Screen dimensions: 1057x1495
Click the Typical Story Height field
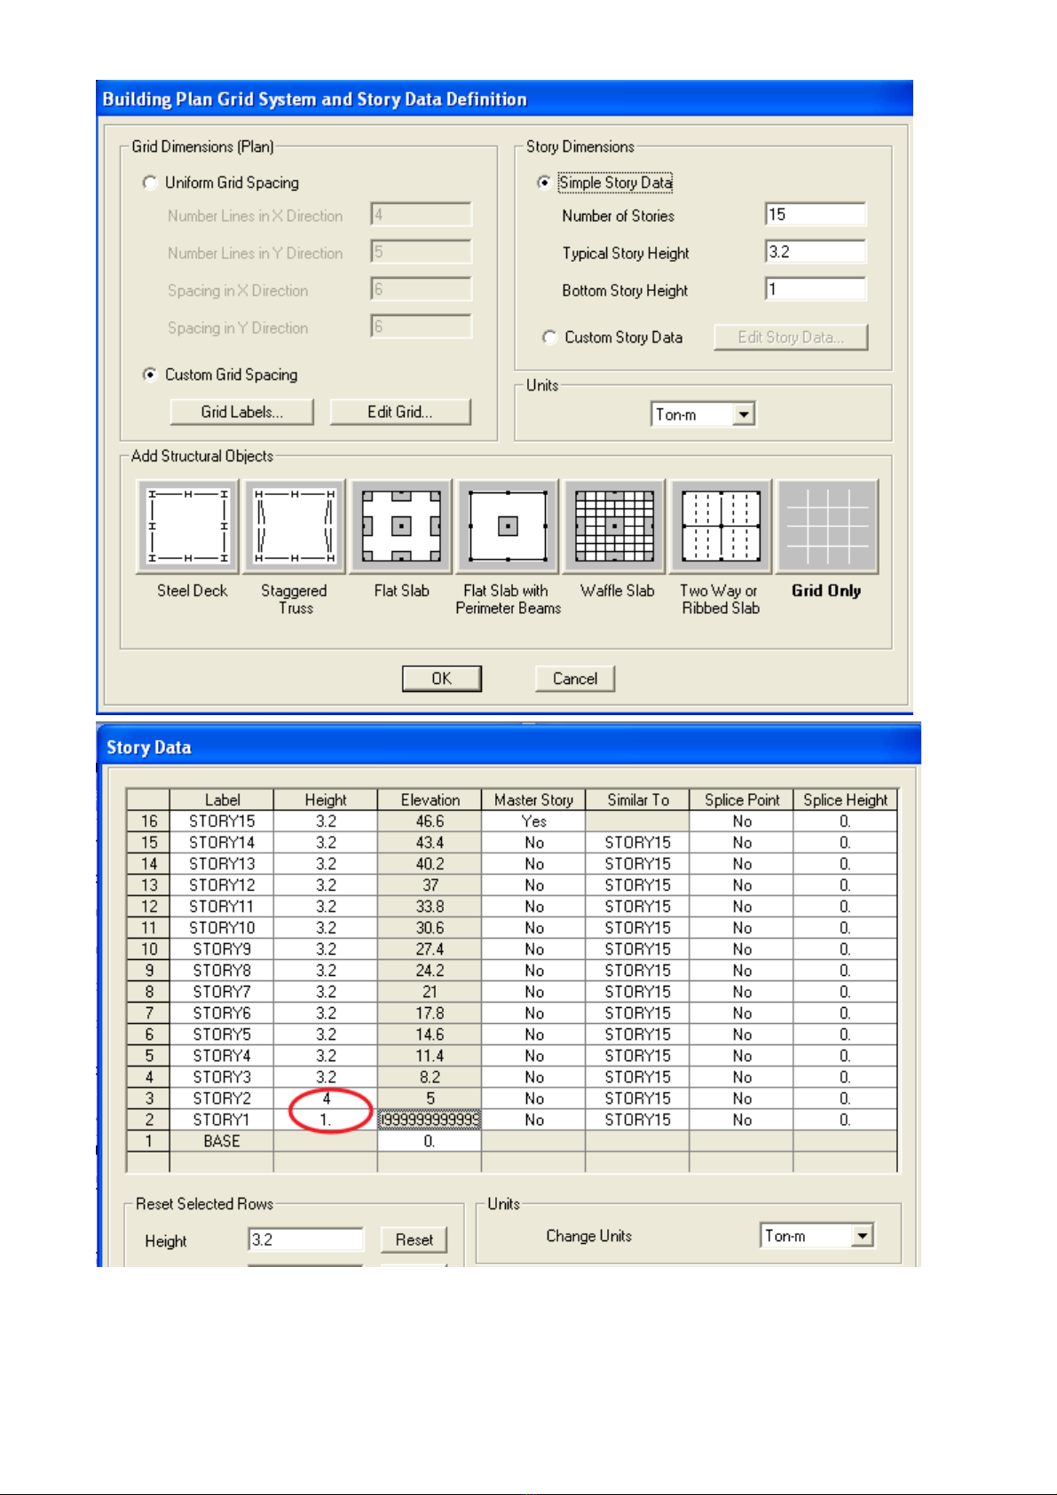point(815,252)
